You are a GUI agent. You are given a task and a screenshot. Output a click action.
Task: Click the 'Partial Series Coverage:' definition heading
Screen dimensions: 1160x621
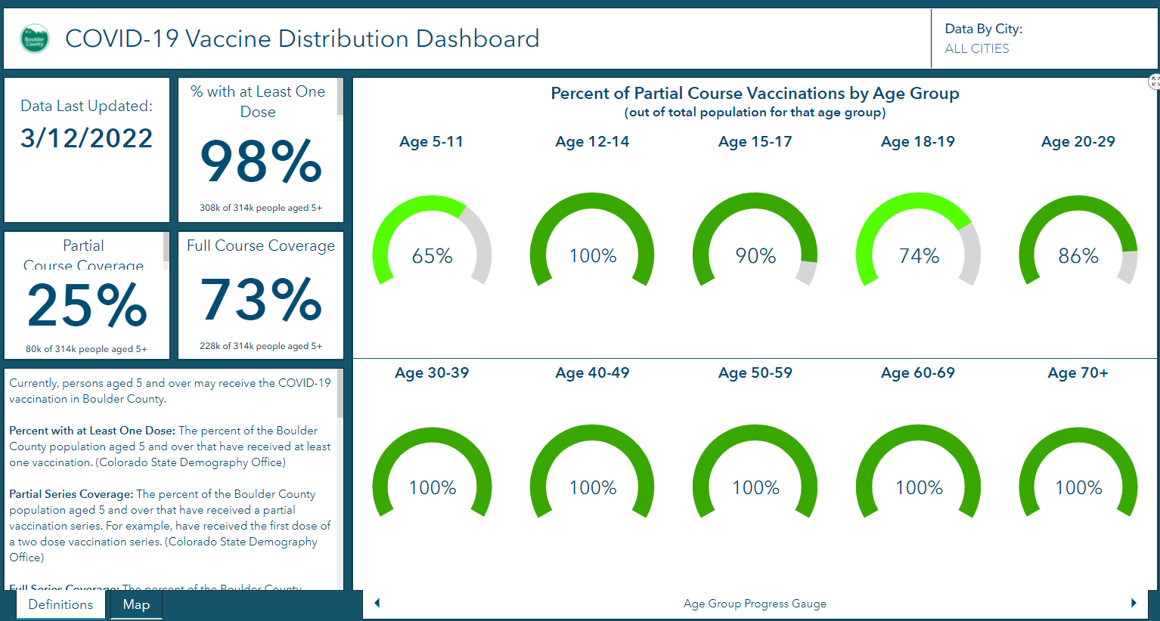click(x=71, y=494)
